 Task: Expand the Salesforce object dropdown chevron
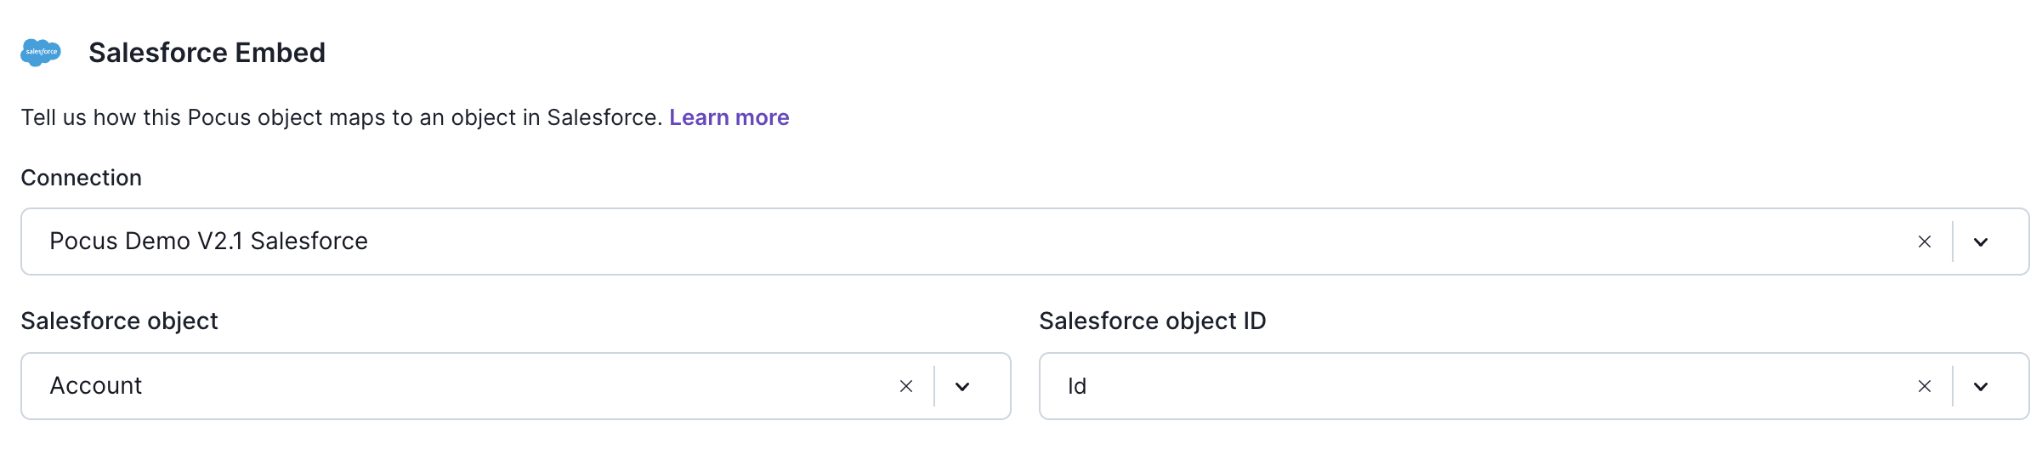point(962,386)
